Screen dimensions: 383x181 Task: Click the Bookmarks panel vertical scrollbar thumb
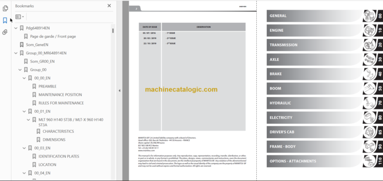[x=113, y=31]
